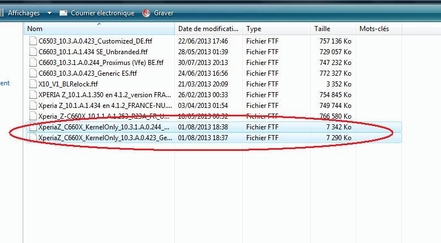The width and height of the screenshot is (441, 243).
Task: Click the date 21/03/2013 20:09
Action: point(203,84)
